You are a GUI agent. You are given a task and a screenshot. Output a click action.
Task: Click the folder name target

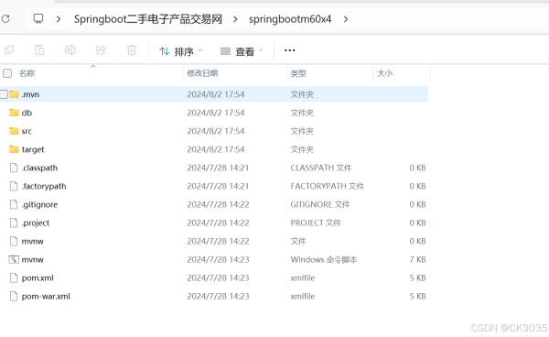(33, 149)
